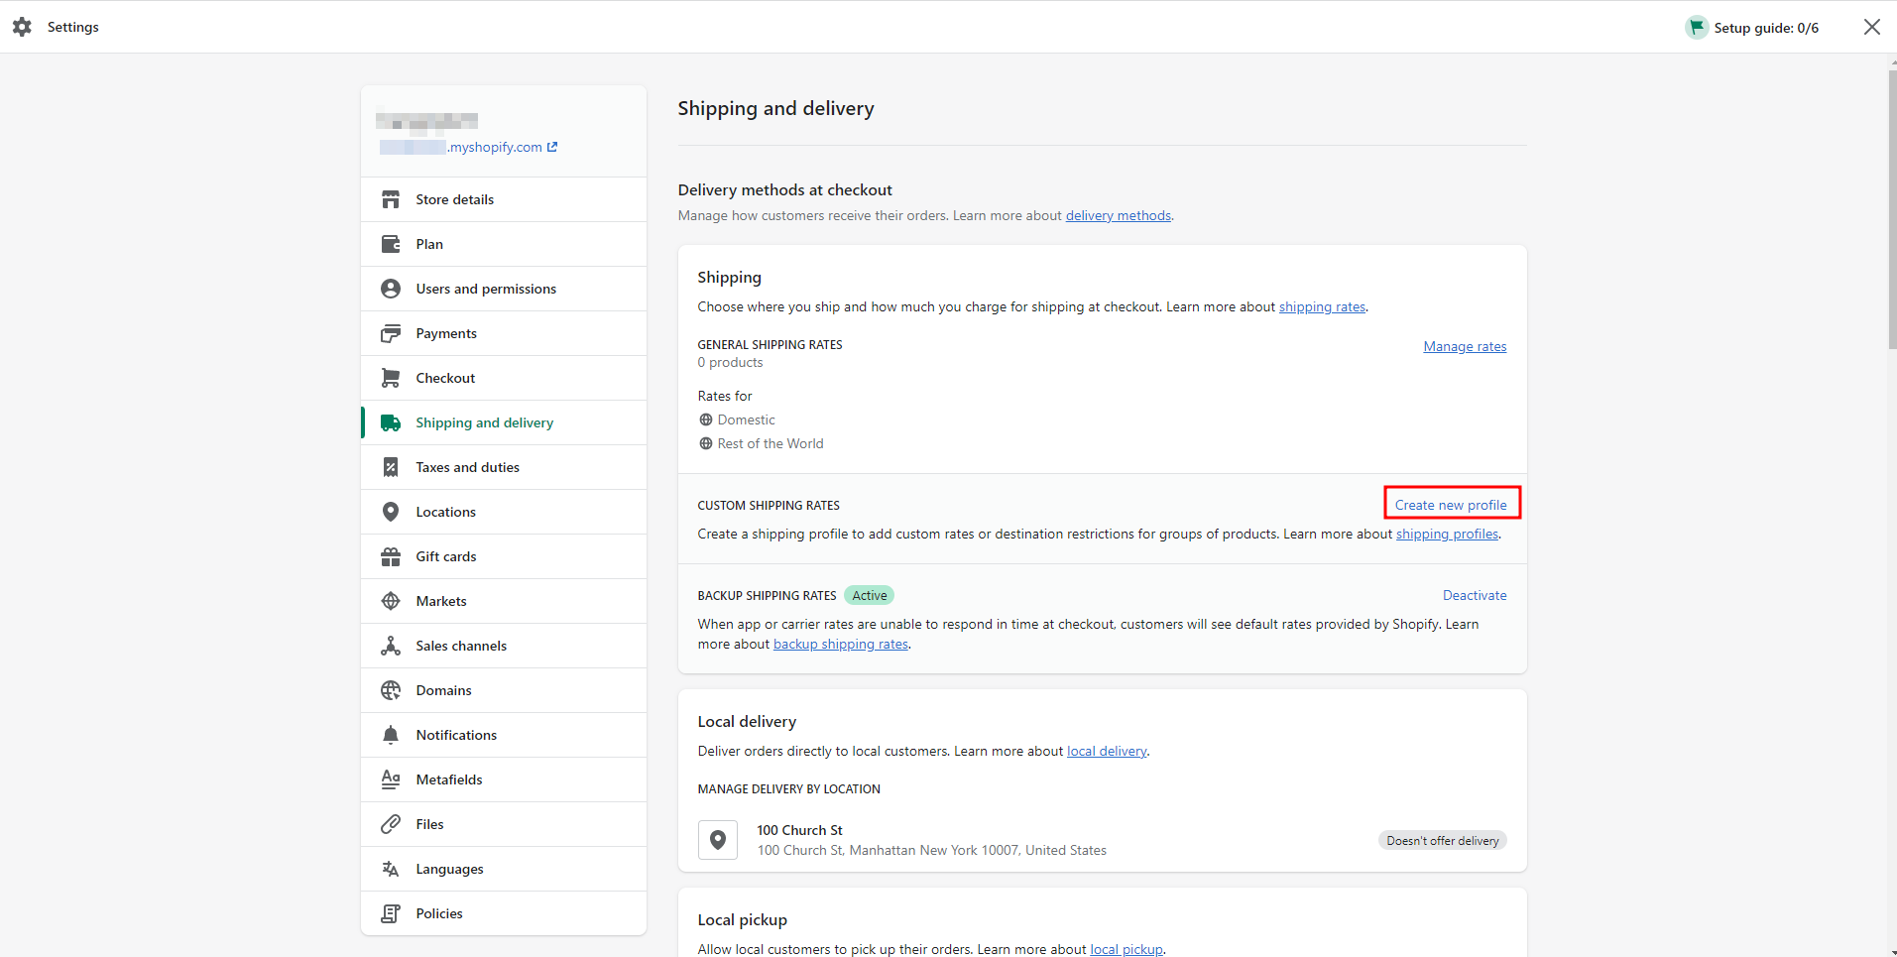Screen dimensions: 1897x957
Task: Click the globe icon next to Rest of the World
Action: (x=706, y=443)
